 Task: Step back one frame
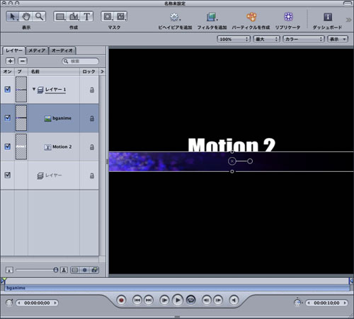coord(207,300)
